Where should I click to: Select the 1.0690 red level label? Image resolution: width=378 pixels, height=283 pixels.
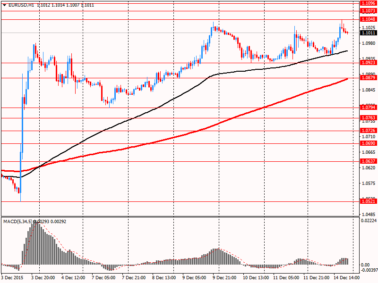(x=369, y=143)
